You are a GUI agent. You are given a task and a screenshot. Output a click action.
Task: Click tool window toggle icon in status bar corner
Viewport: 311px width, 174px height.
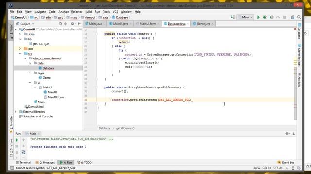point(12,168)
